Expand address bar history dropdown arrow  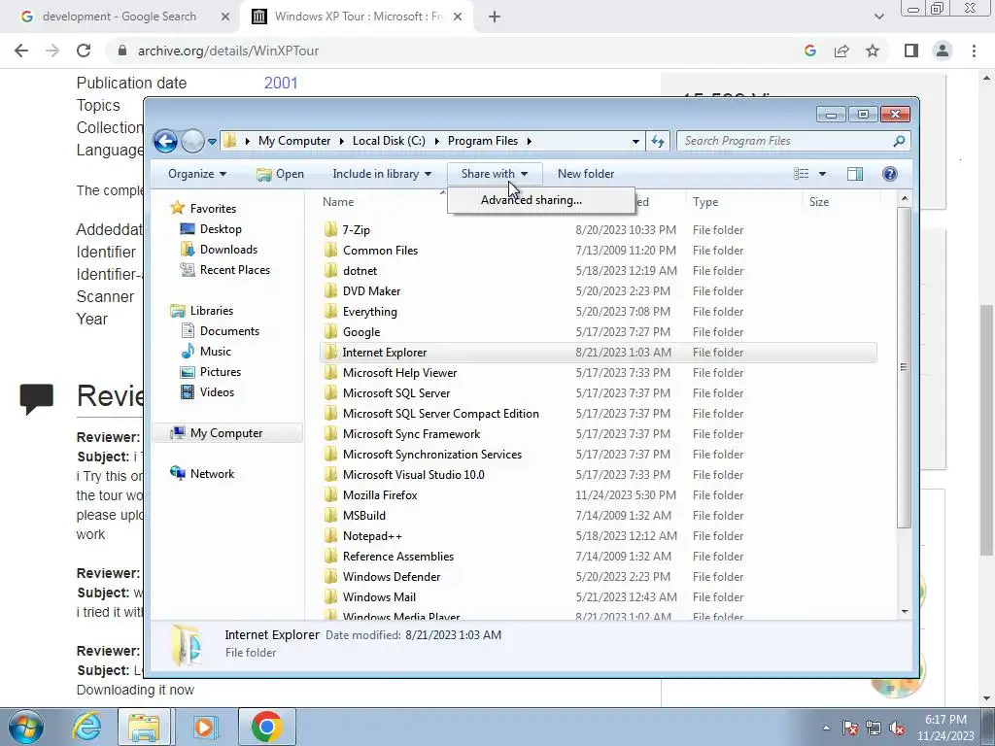point(635,142)
